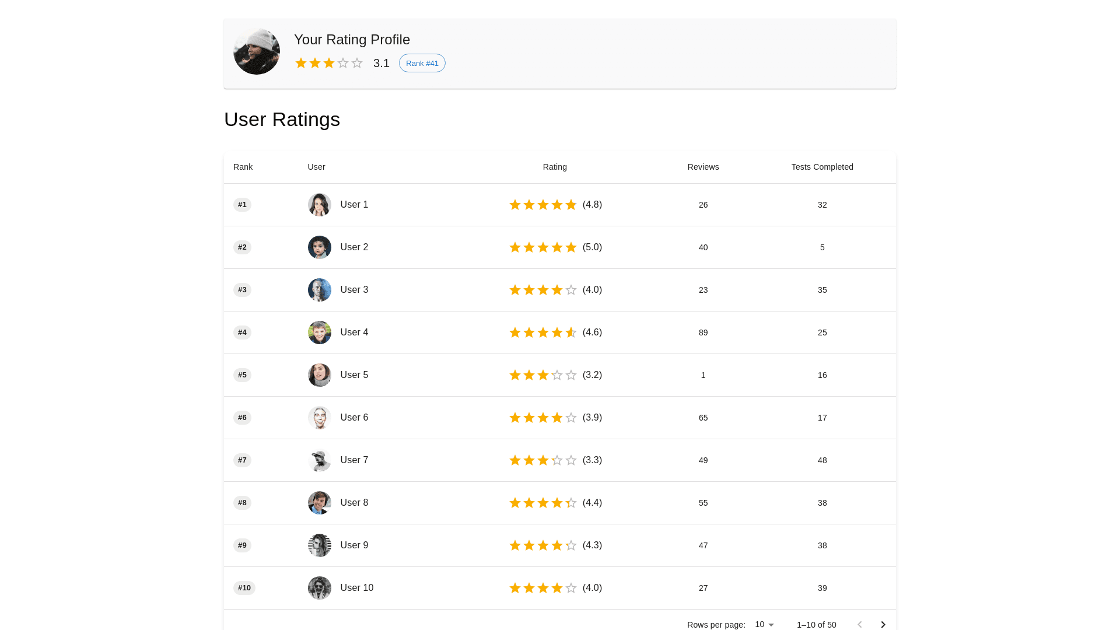Viewport: 1120px width, 630px height.
Task: Click the Rating column header
Action: 554,167
